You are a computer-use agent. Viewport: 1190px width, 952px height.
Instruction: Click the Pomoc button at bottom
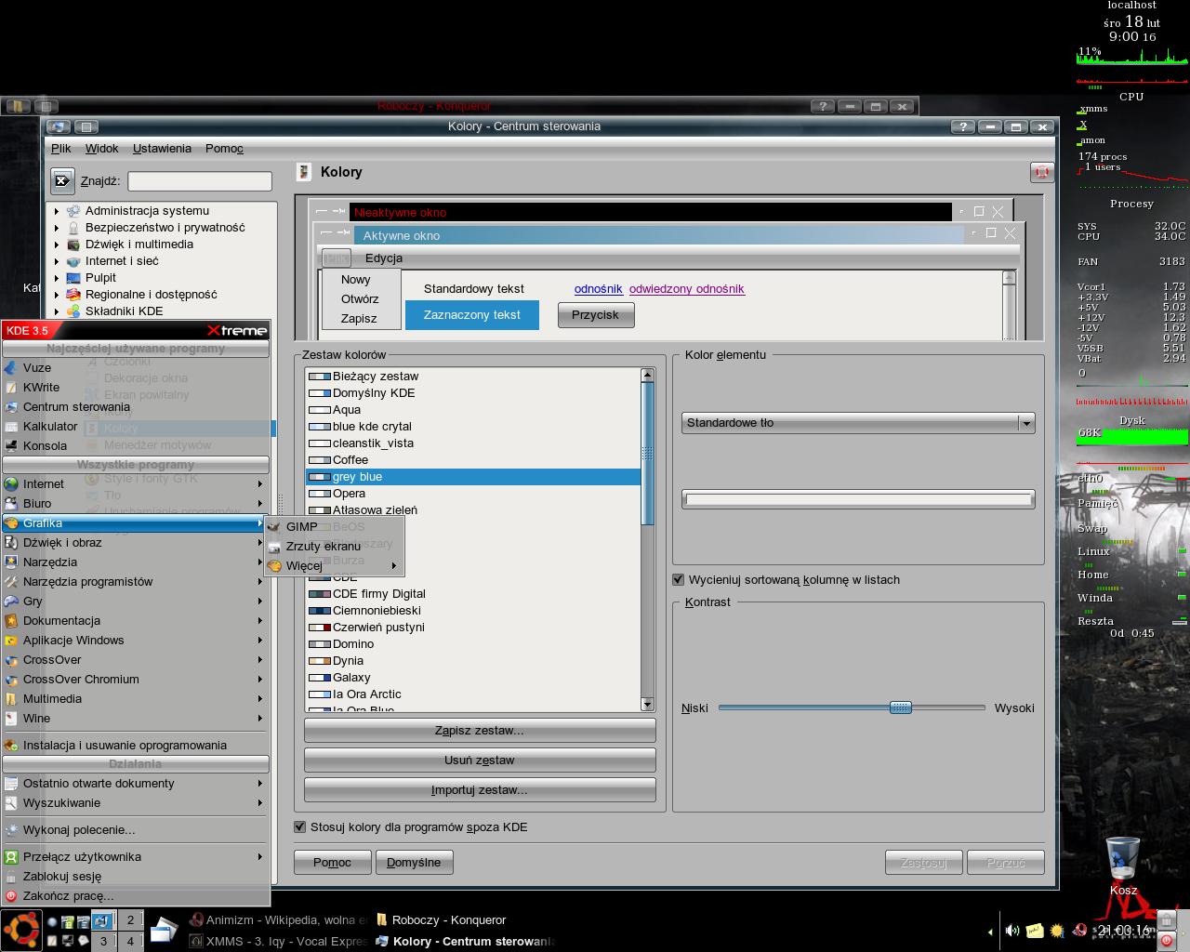click(332, 862)
